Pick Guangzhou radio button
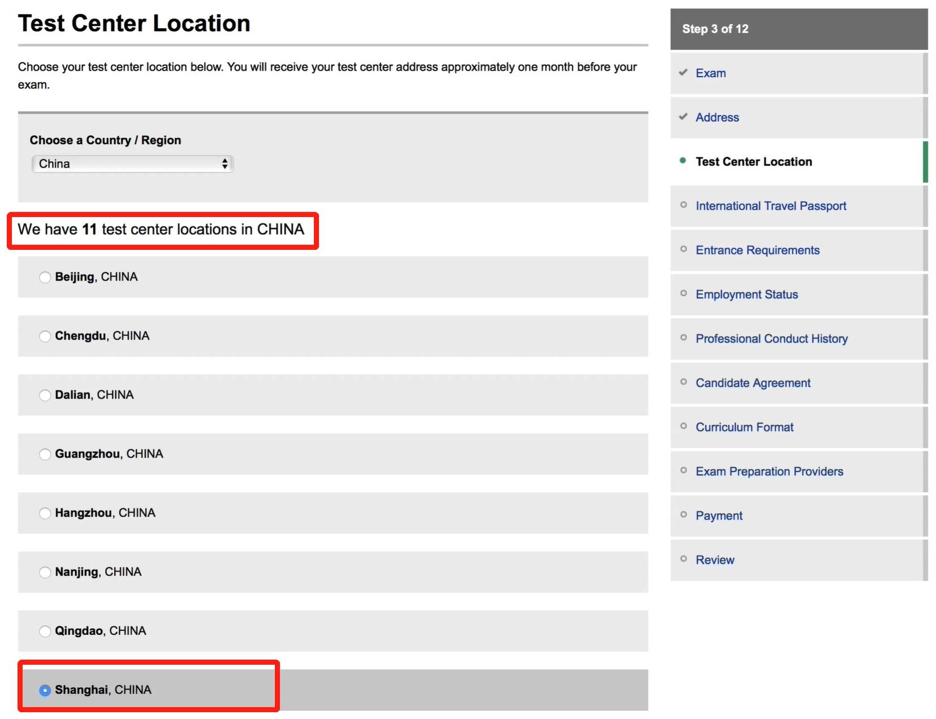Image resolution: width=936 pixels, height=719 pixels. click(x=45, y=454)
